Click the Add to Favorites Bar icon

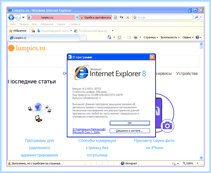click(33, 31)
